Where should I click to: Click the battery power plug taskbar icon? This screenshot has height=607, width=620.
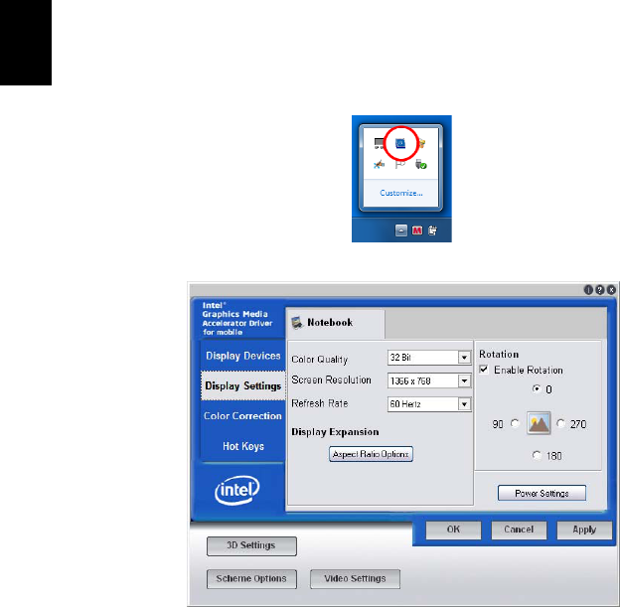tap(432, 230)
